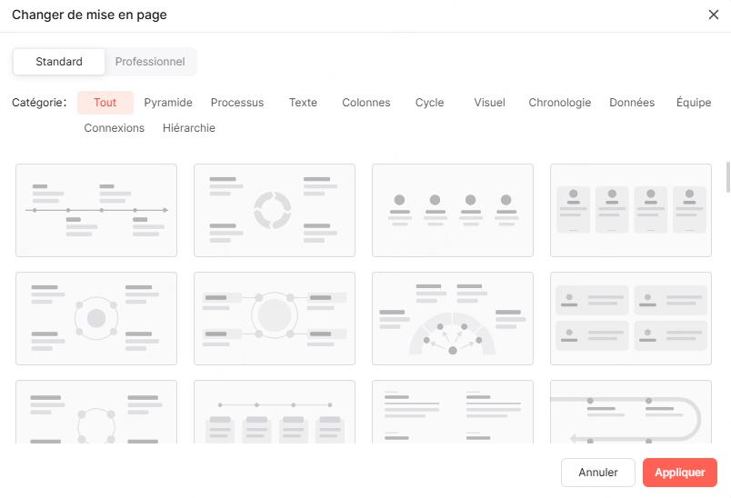The image size is (731, 498).
Task: Select the horizontal timeline layout thumbnail
Action: (x=96, y=210)
